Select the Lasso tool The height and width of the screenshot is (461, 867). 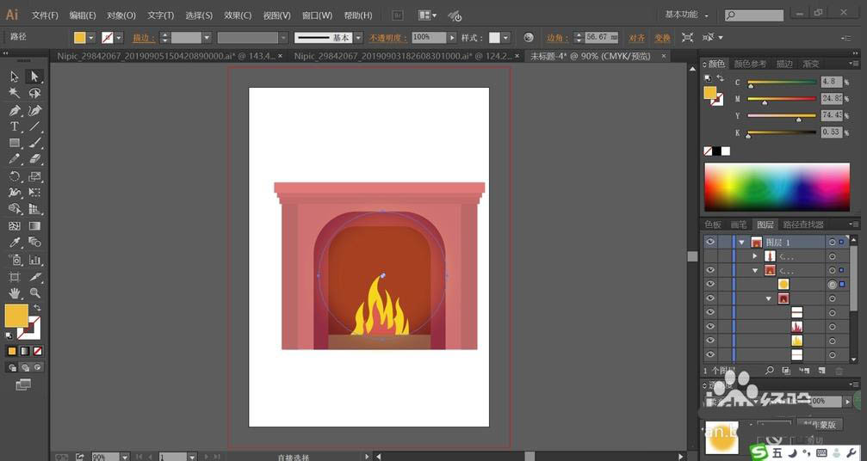[x=34, y=93]
